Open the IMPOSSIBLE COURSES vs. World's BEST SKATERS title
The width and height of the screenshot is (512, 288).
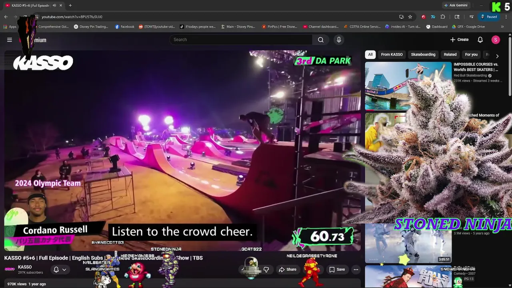click(476, 67)
